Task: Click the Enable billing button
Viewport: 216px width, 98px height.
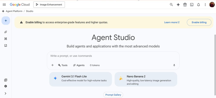Action: pos(199,22)
